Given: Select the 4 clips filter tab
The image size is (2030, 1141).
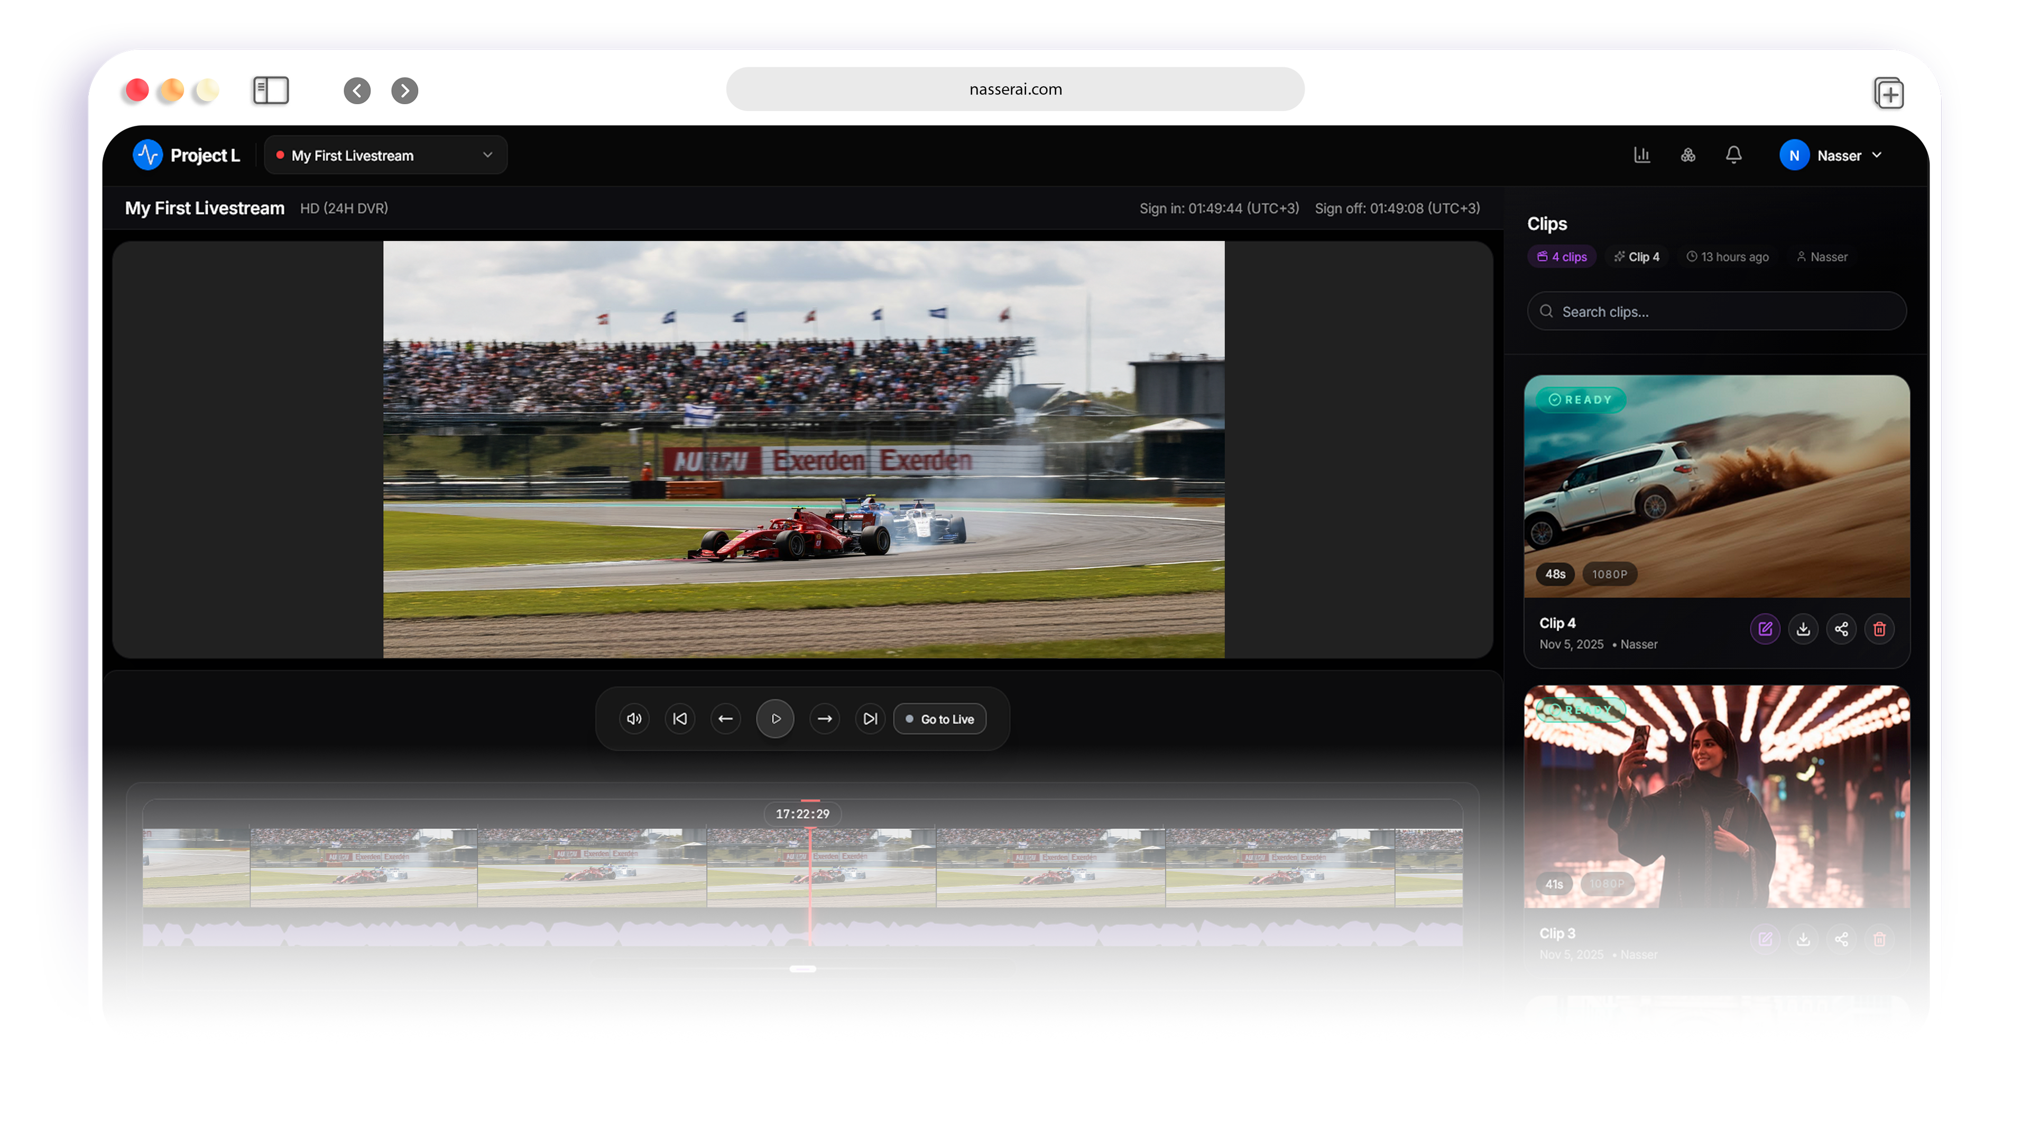Looking at the screenshot, I should [x=1562, y=257].
